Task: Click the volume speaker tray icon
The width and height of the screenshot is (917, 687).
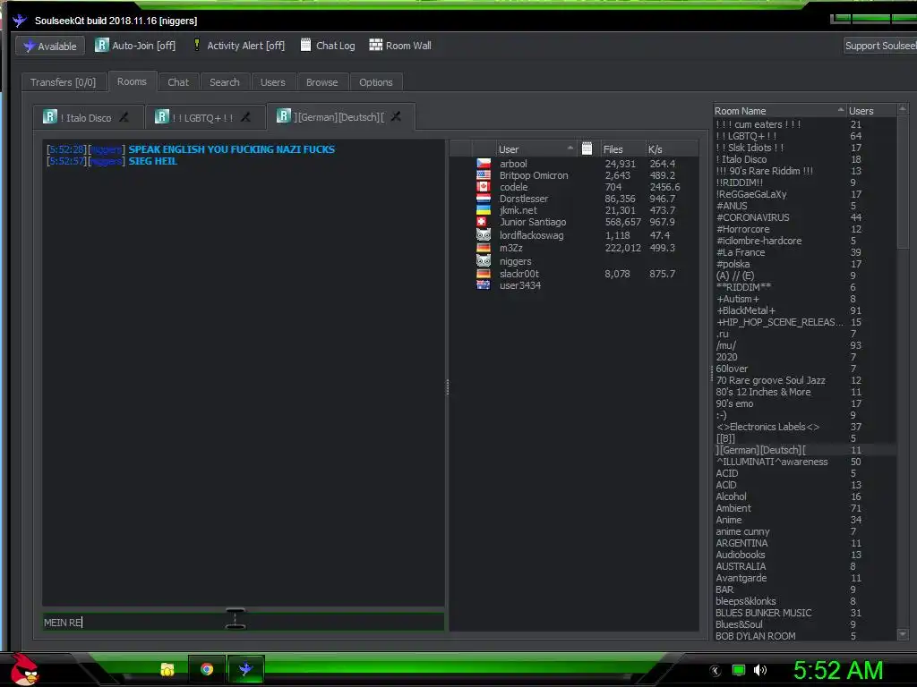Action: point(760,670)
